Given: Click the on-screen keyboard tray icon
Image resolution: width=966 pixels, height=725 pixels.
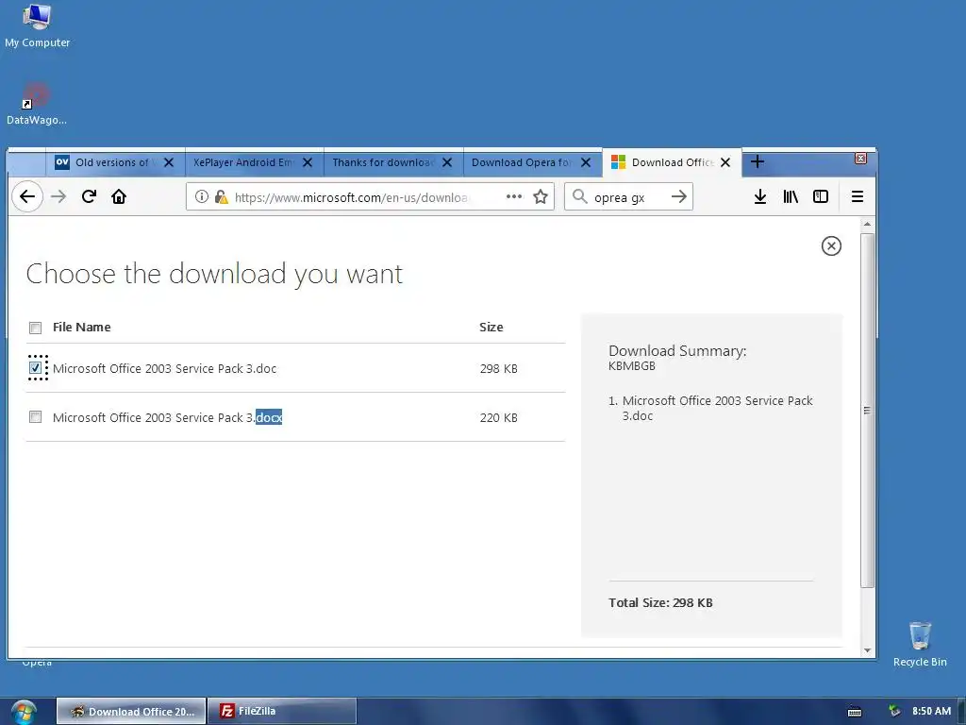Looking at the screenshot, I should pyautogui.click(x=855, y=712).
